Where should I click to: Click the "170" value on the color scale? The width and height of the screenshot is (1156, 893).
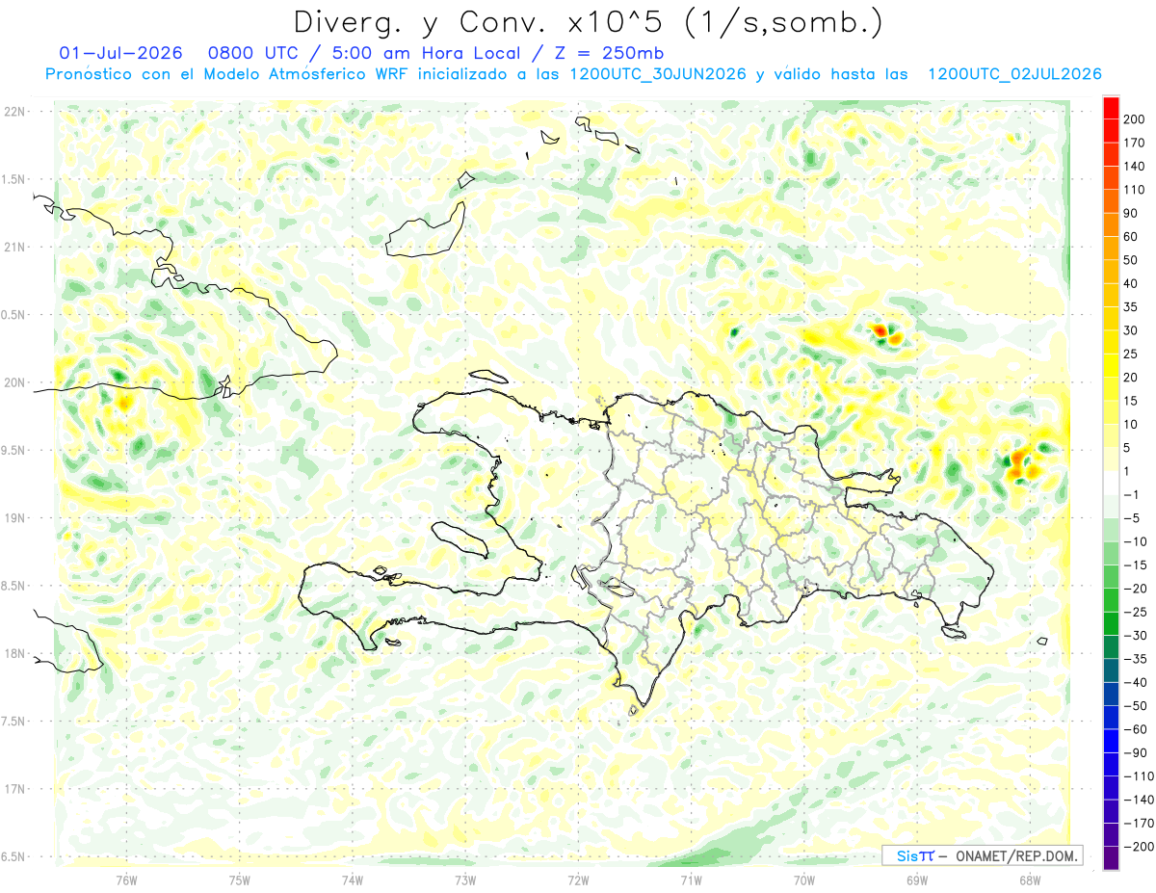point(1134,143)
